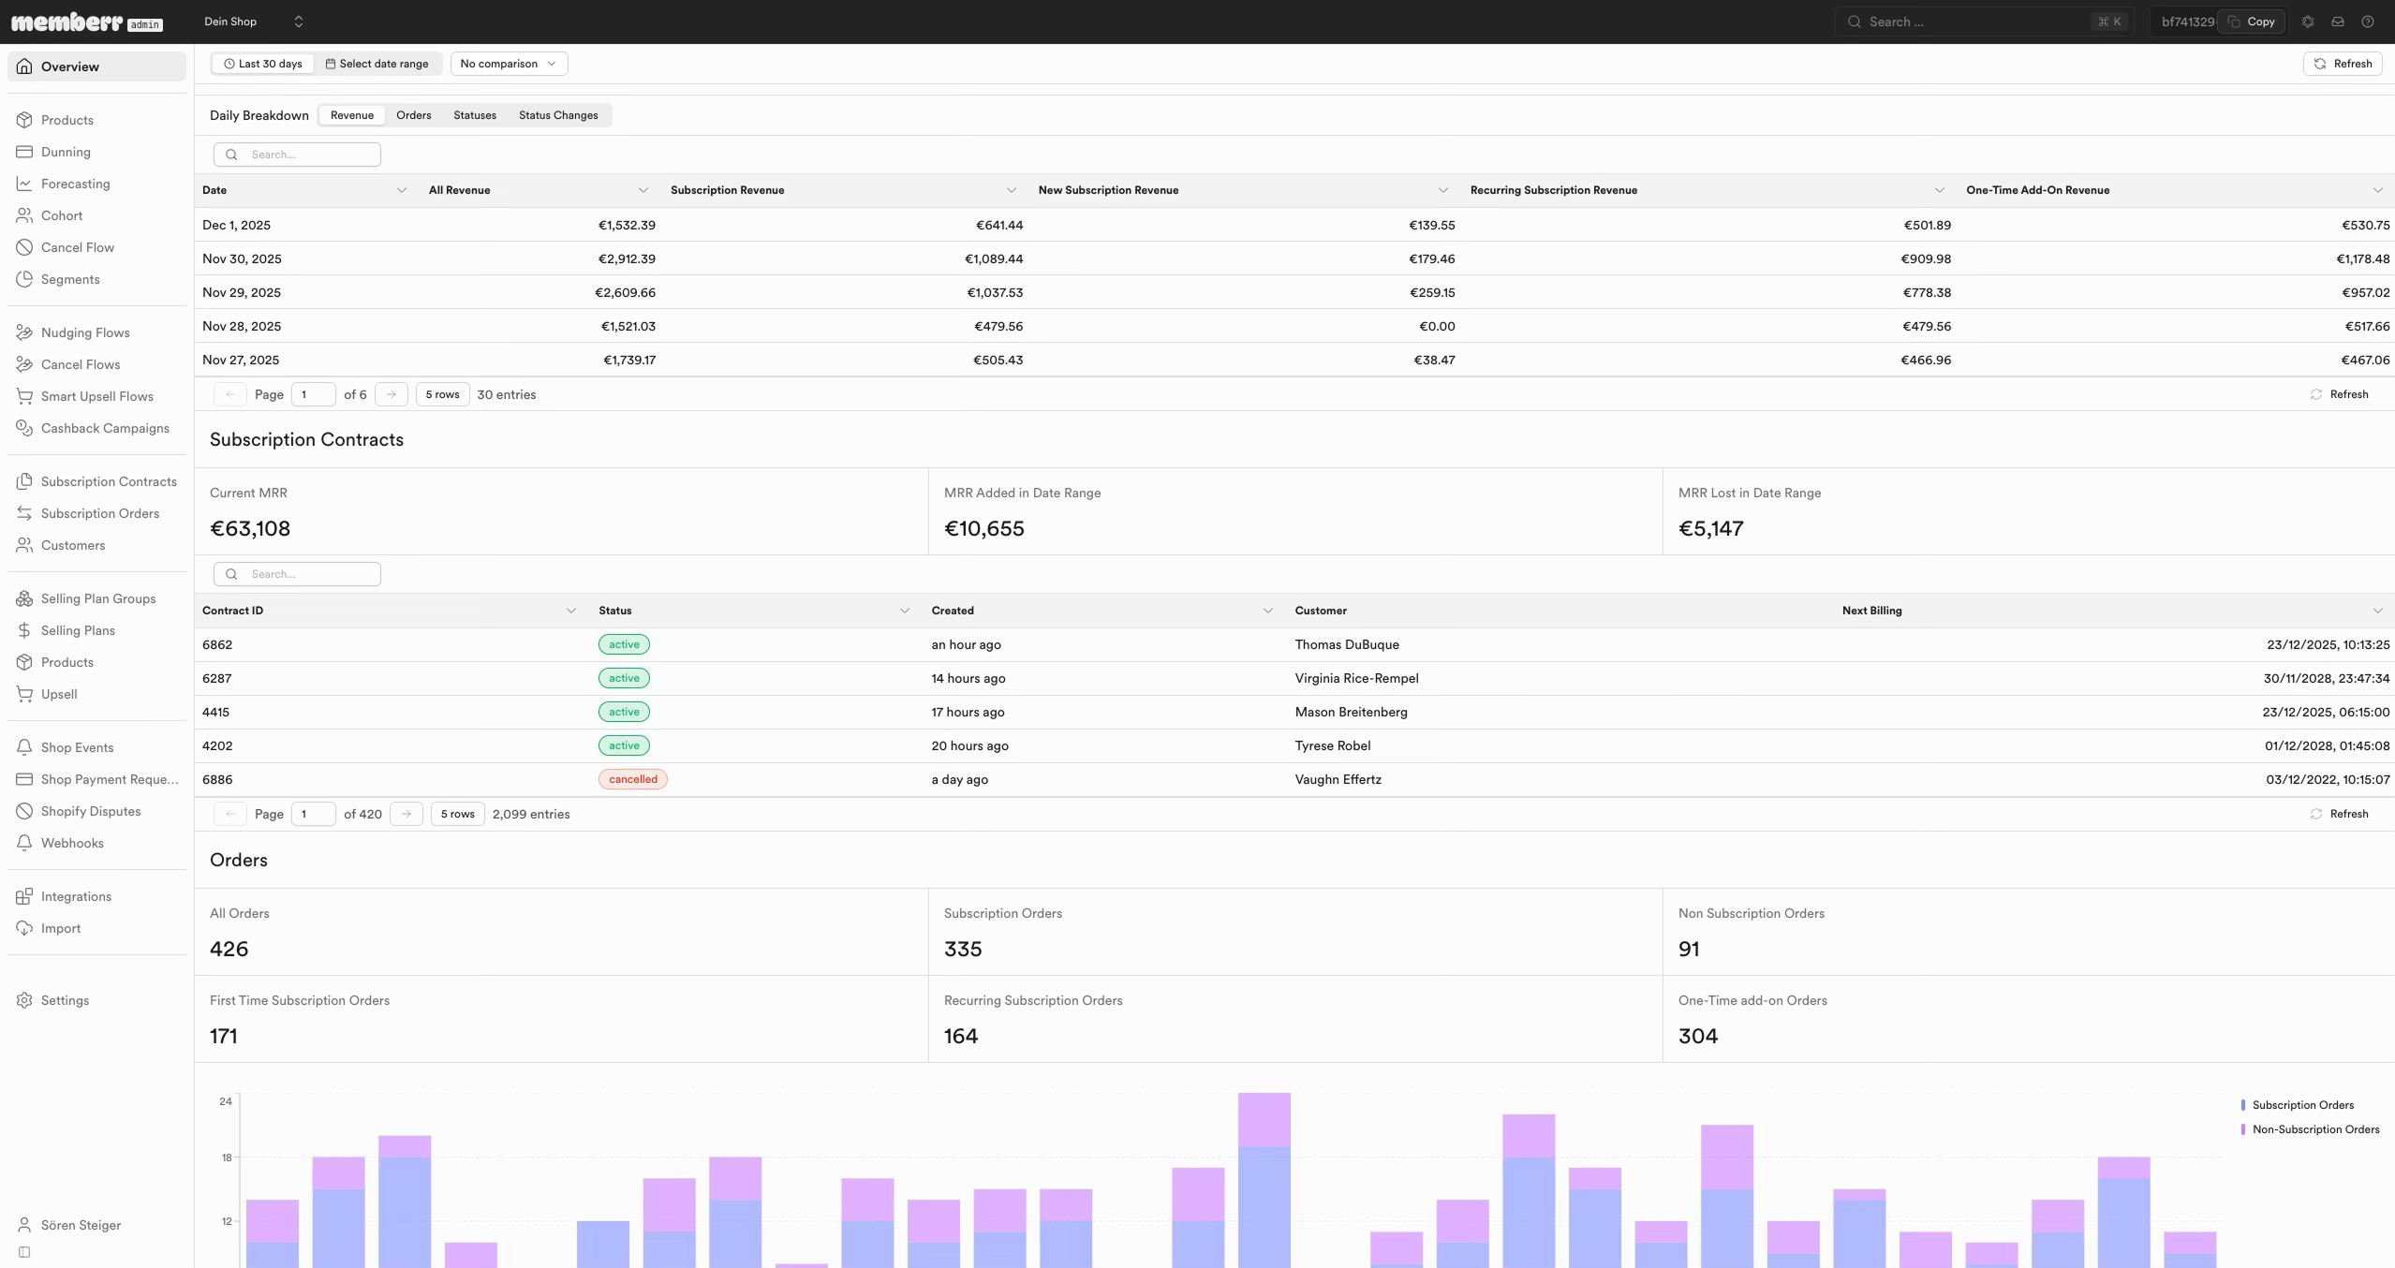
Task: Switch to the Status Changes tab
Action: [x=558, y=115]
